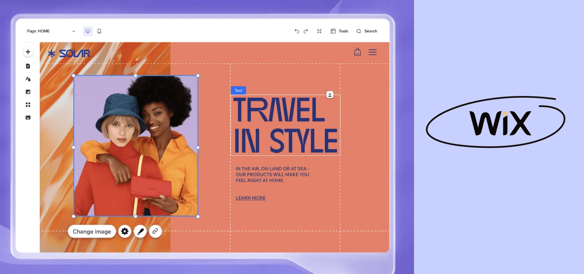Open image settings gear icon
The height and width of the screenshot is (274, 584).
coord(125,231)
